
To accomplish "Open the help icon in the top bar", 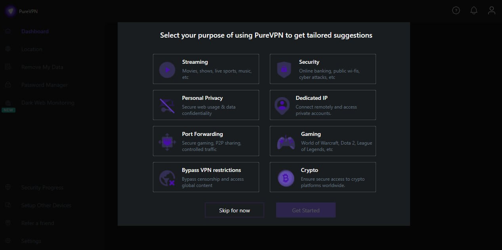I will click(x=456, y=10).
